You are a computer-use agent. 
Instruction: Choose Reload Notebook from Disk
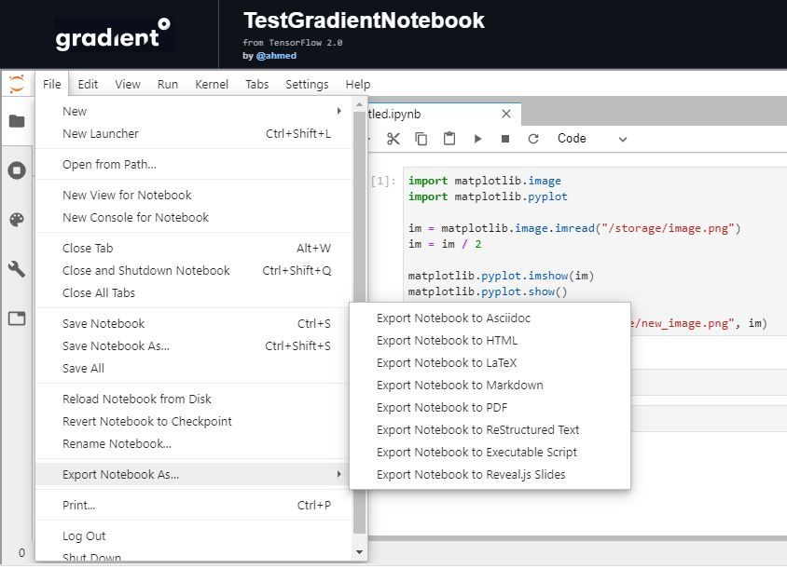[x=194, y=399]
